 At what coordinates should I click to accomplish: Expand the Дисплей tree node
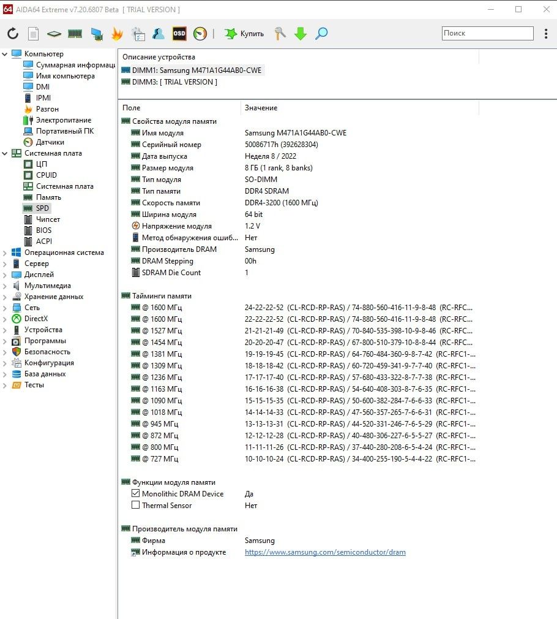[5, 275]
